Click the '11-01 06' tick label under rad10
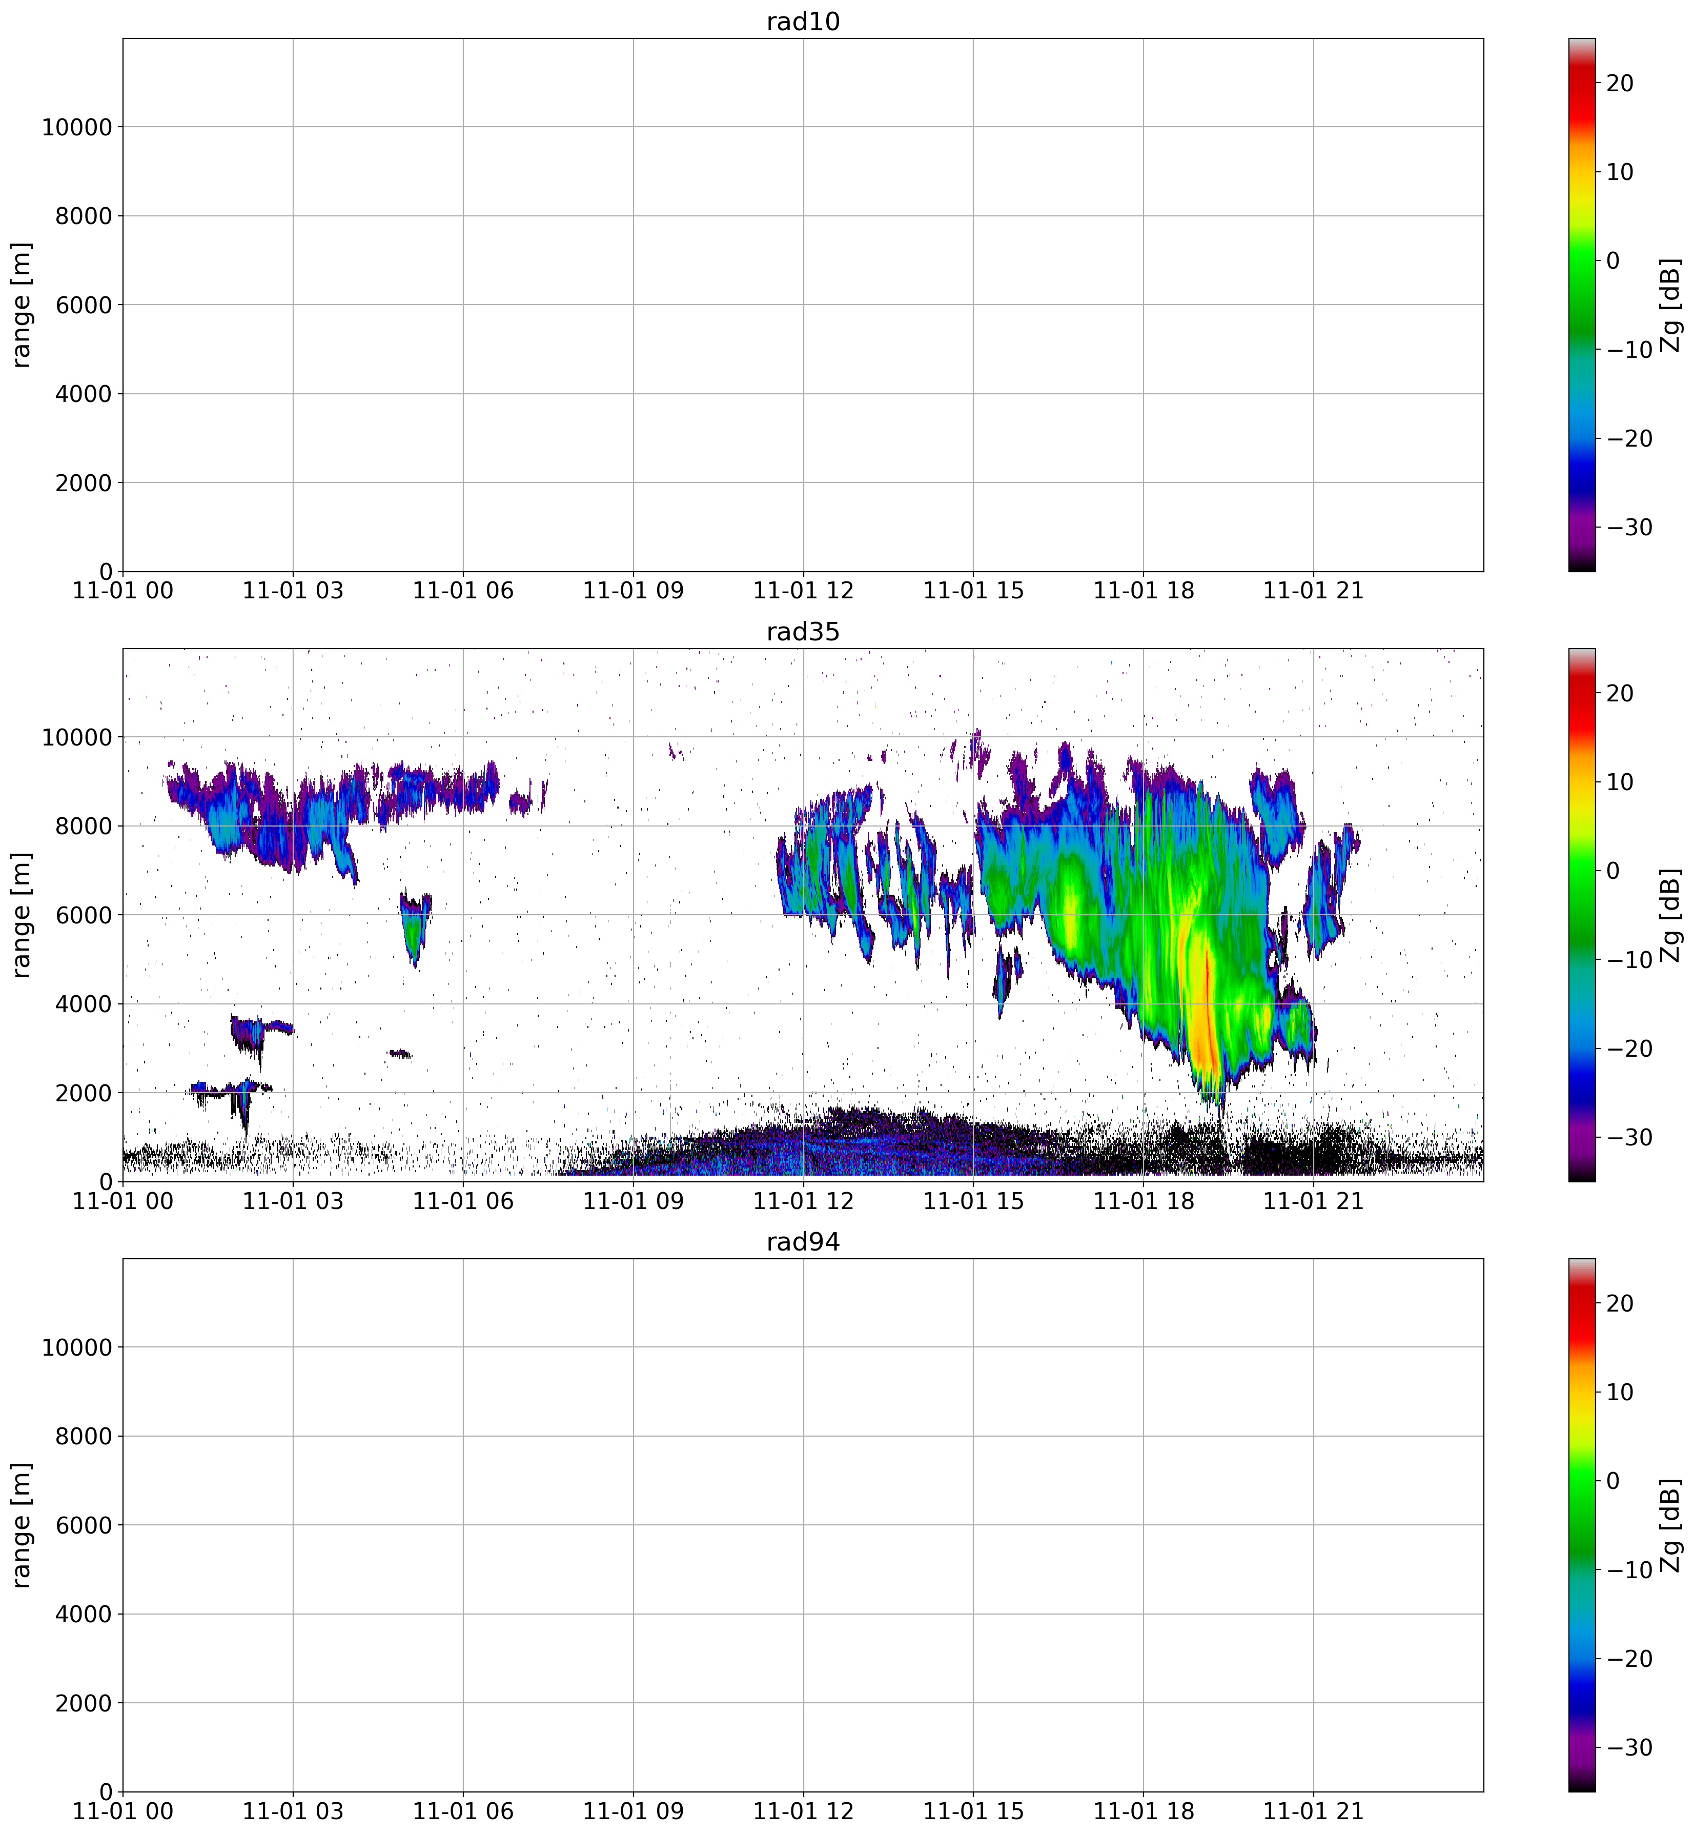The width and height of the screenshot is (1694, 1834). tap(463, 592)
